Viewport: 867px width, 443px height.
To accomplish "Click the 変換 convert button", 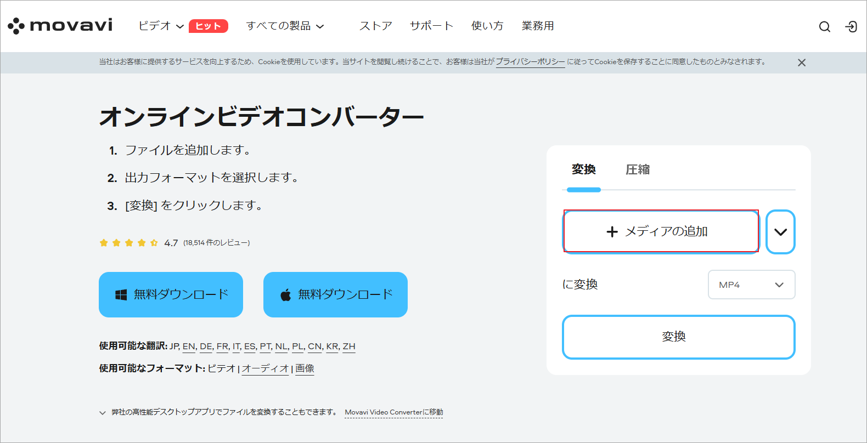I will [679, 337].
